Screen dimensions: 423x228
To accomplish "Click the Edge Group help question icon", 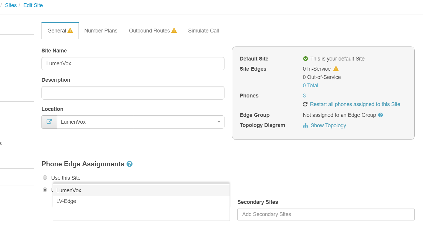I will tap(380, 115).
